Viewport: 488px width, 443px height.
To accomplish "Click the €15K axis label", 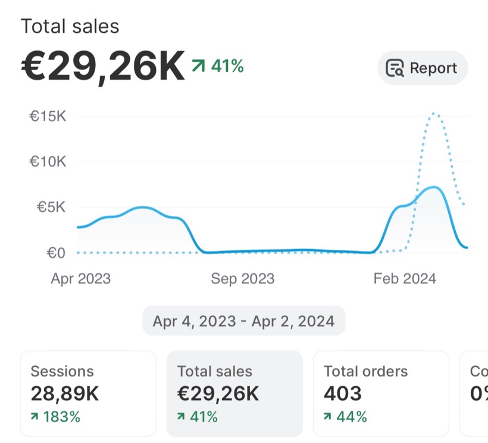I will coord(48,117).
